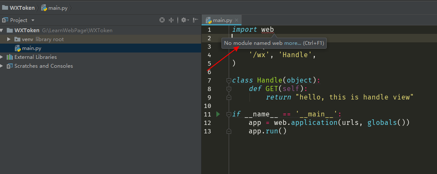Hide the Project tool window
This screenshot has width=437, height=174.
click(x=195, y=20)
